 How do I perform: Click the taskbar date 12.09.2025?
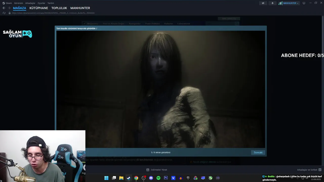tap(316, 179)
